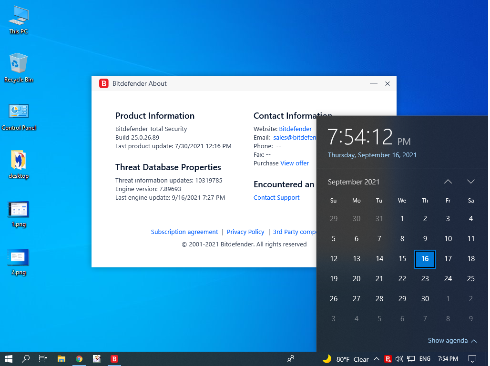The image size is (490, 366).
Task: Click 'Last product update: 7/30/2021 12:16 PM'
Action: (x=174, y=146)
